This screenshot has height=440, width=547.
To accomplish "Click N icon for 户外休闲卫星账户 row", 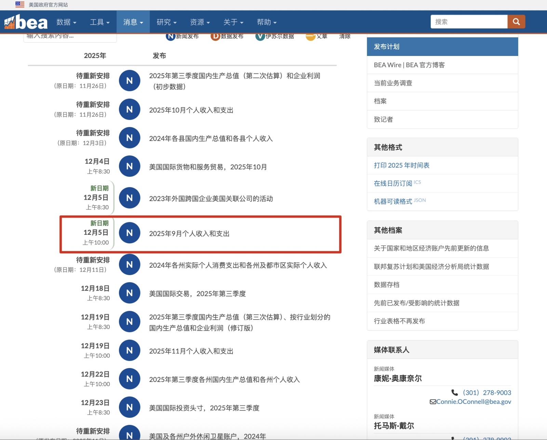I will pos(130,432).
